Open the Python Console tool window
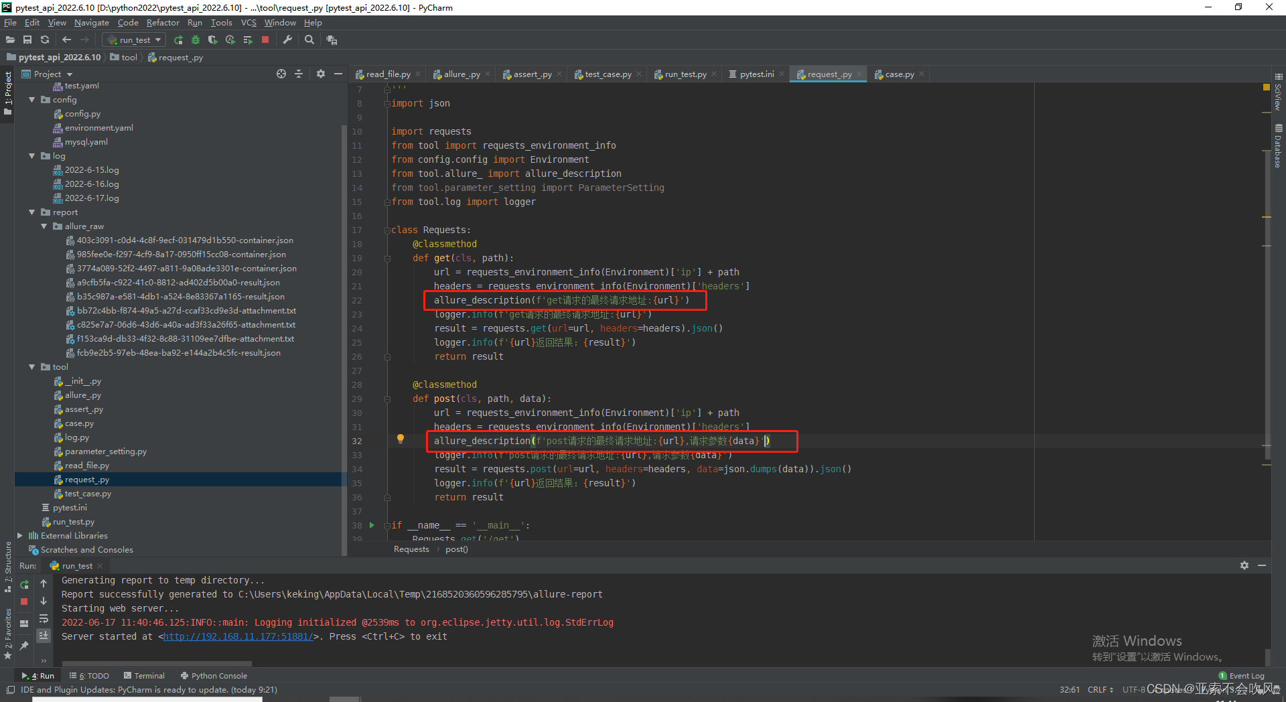This screenshot has width=1286, height=702. pos(214,676)
